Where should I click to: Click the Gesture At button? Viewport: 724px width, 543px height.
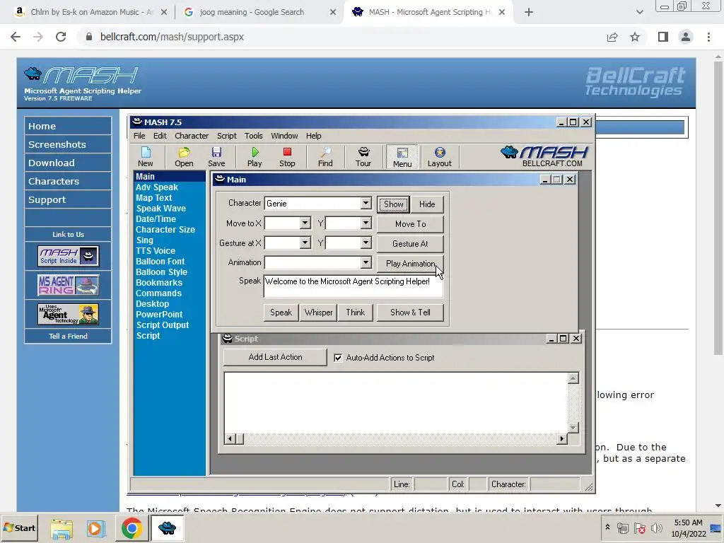(x=411, y=244)
